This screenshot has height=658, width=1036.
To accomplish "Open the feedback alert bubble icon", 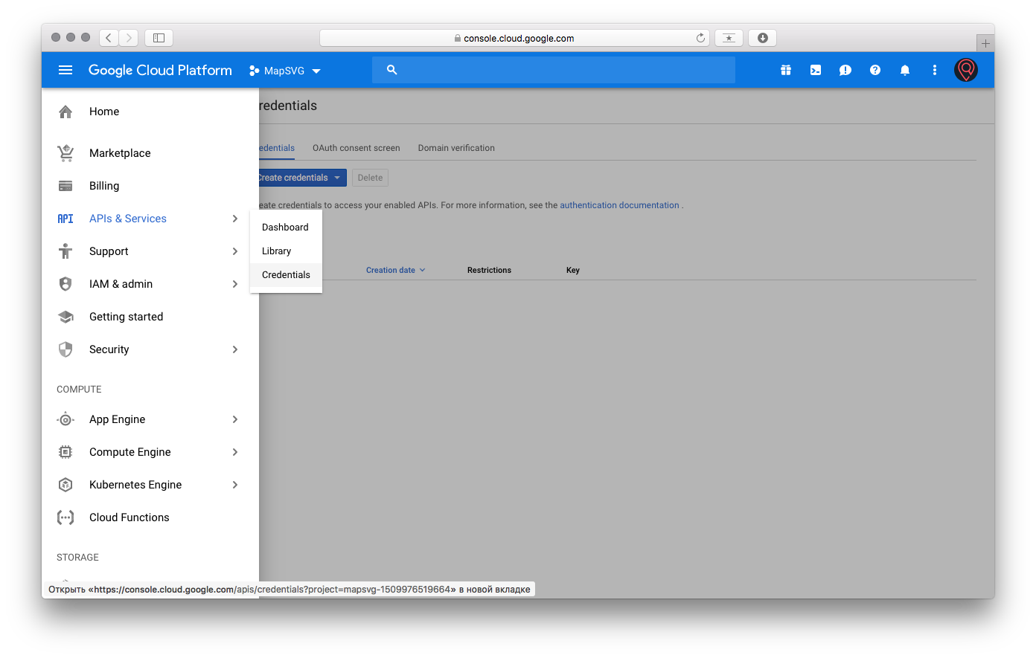I will (x=845, y=70).
